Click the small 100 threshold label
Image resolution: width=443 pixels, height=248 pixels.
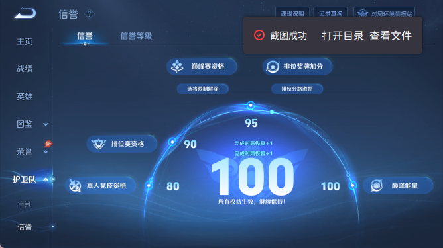(x=330, y=186)
